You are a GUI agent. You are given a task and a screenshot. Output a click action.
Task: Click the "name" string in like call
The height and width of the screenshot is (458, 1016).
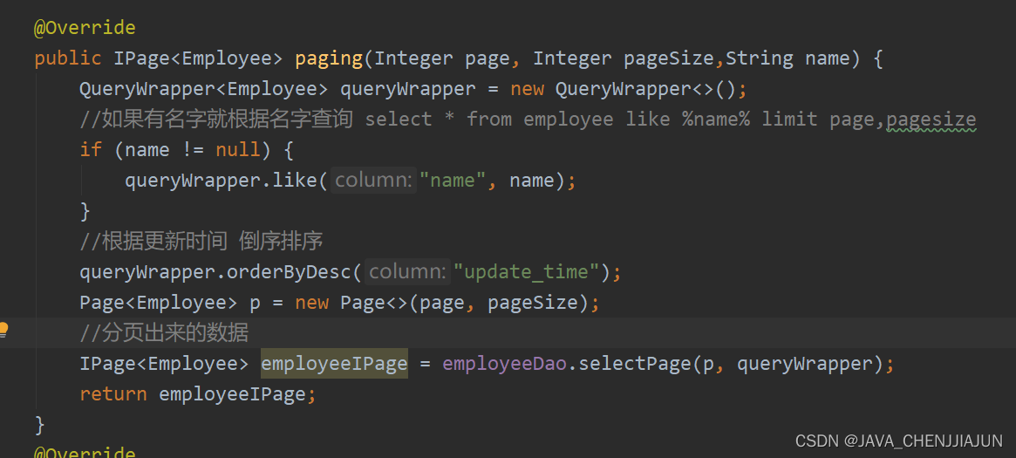coord(453,181)
